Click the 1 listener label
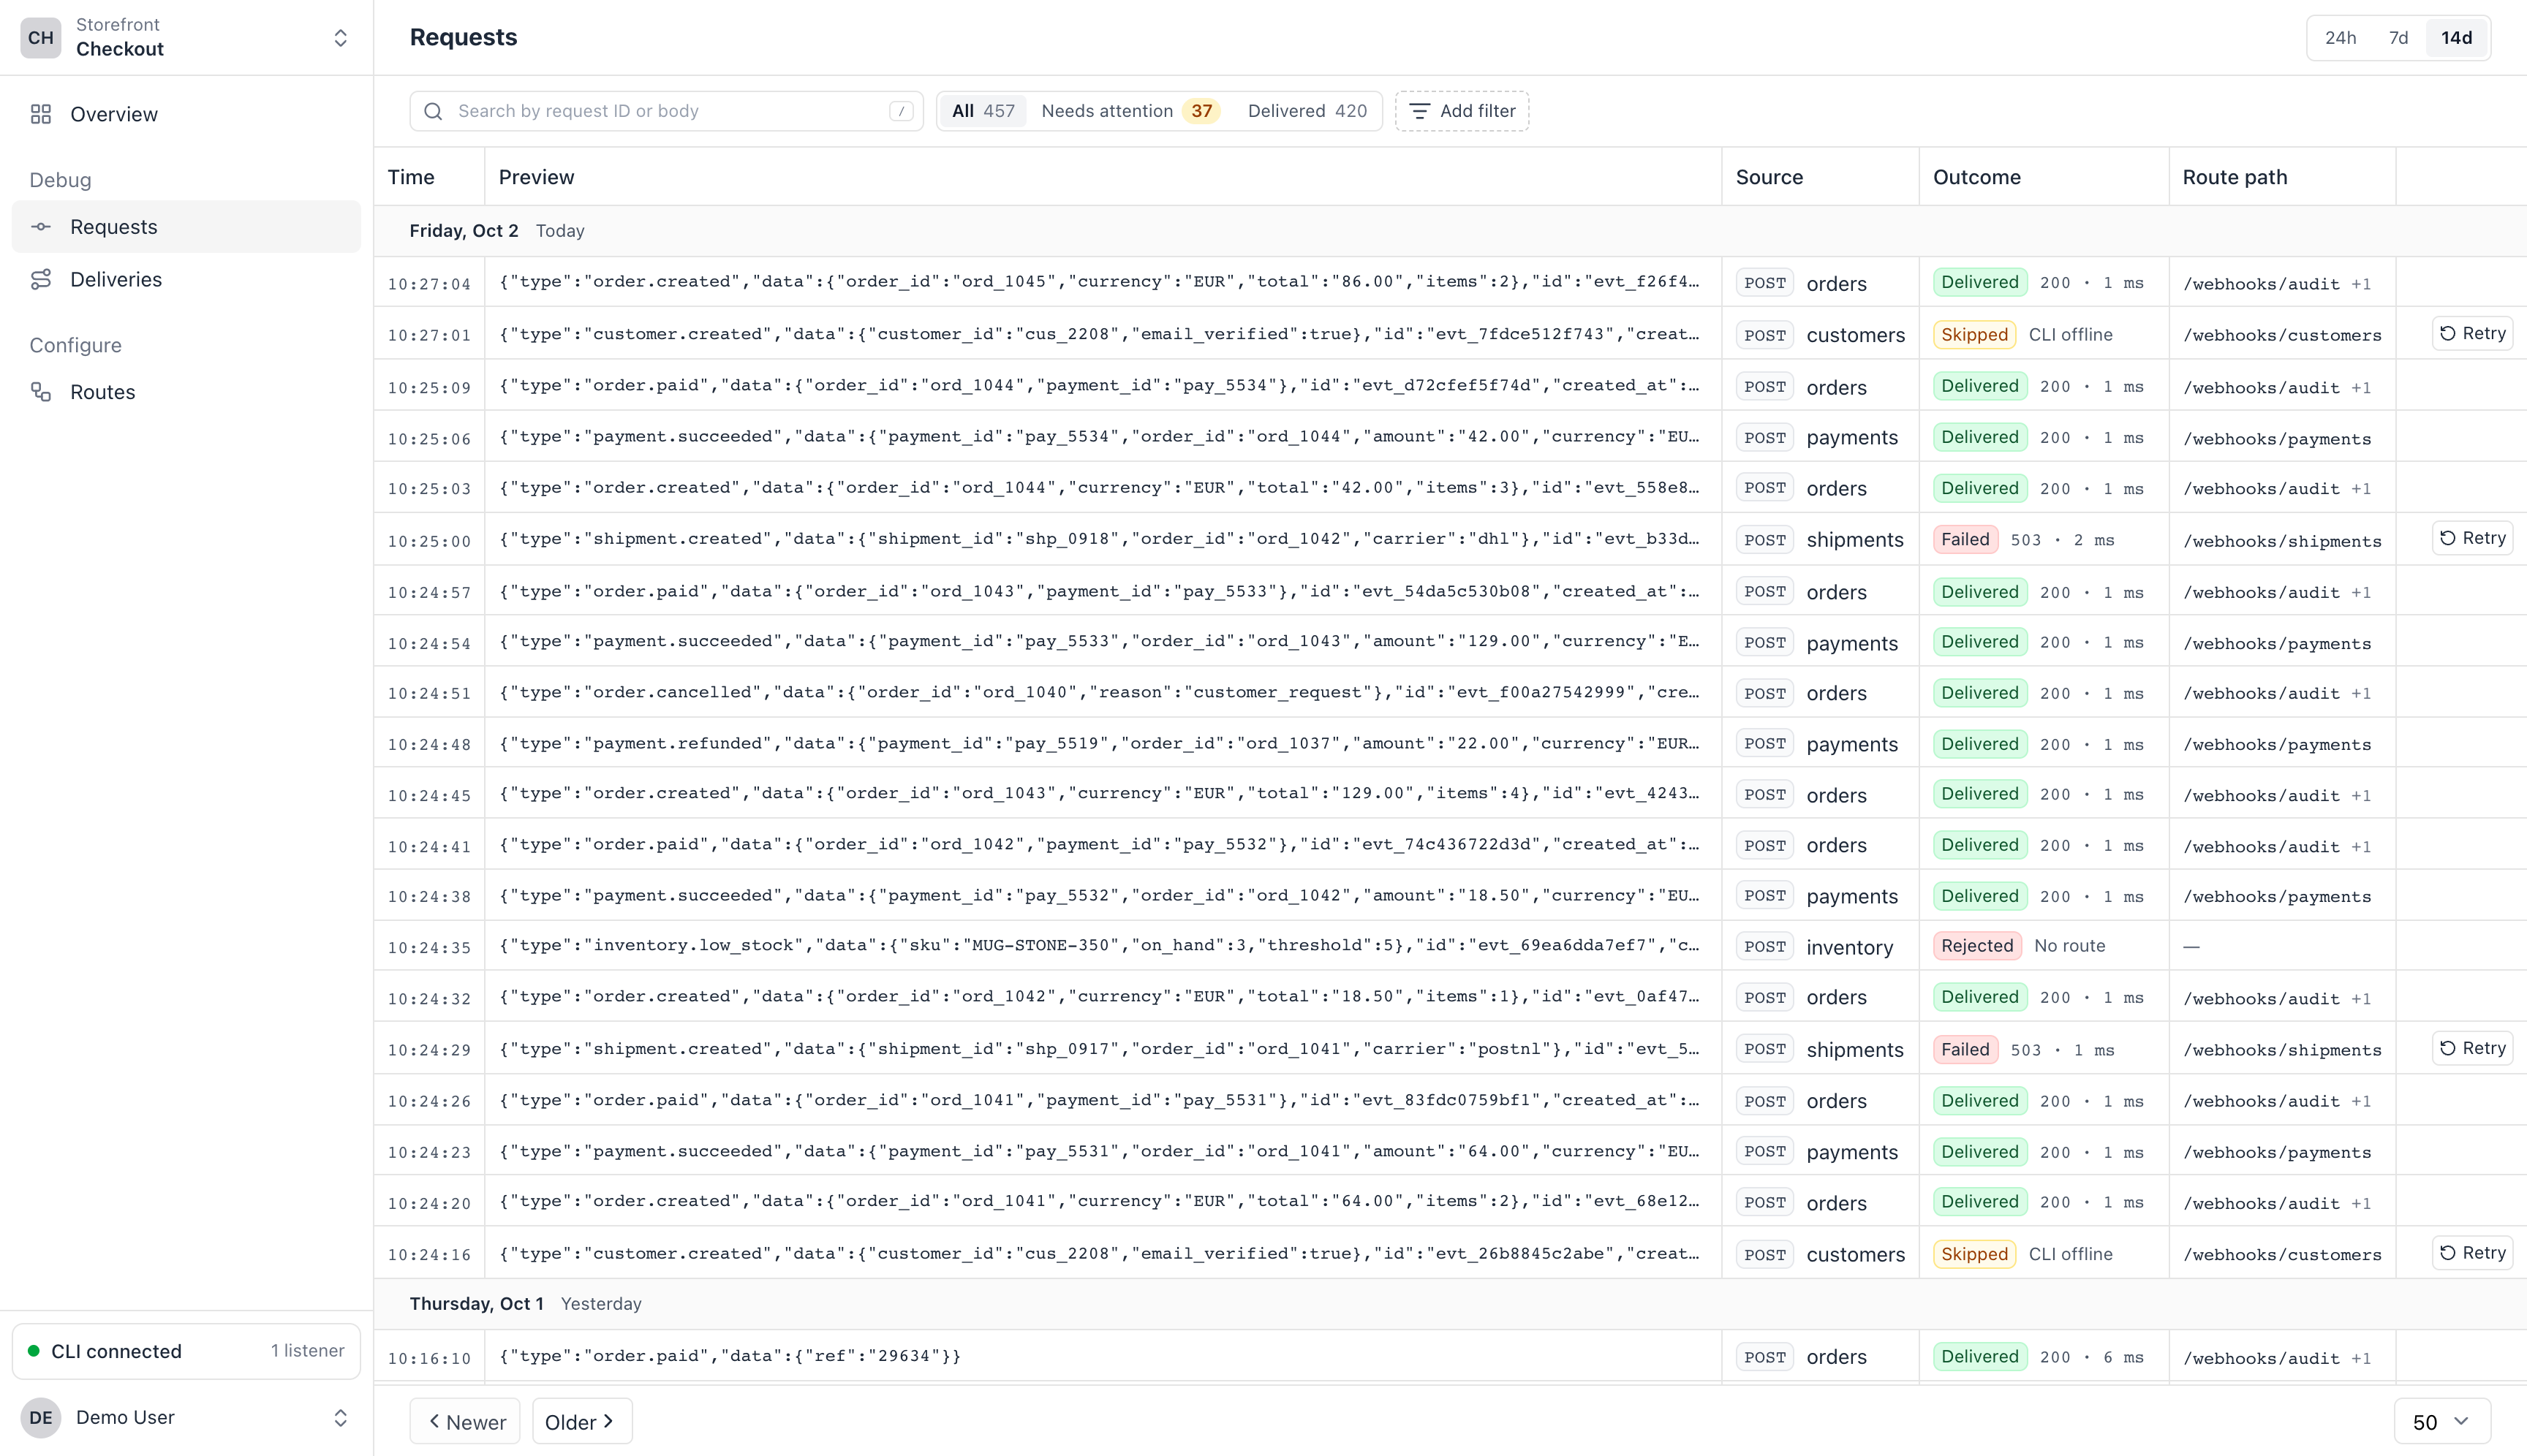2527x1456 pixels. click(x=307, y=1351)
